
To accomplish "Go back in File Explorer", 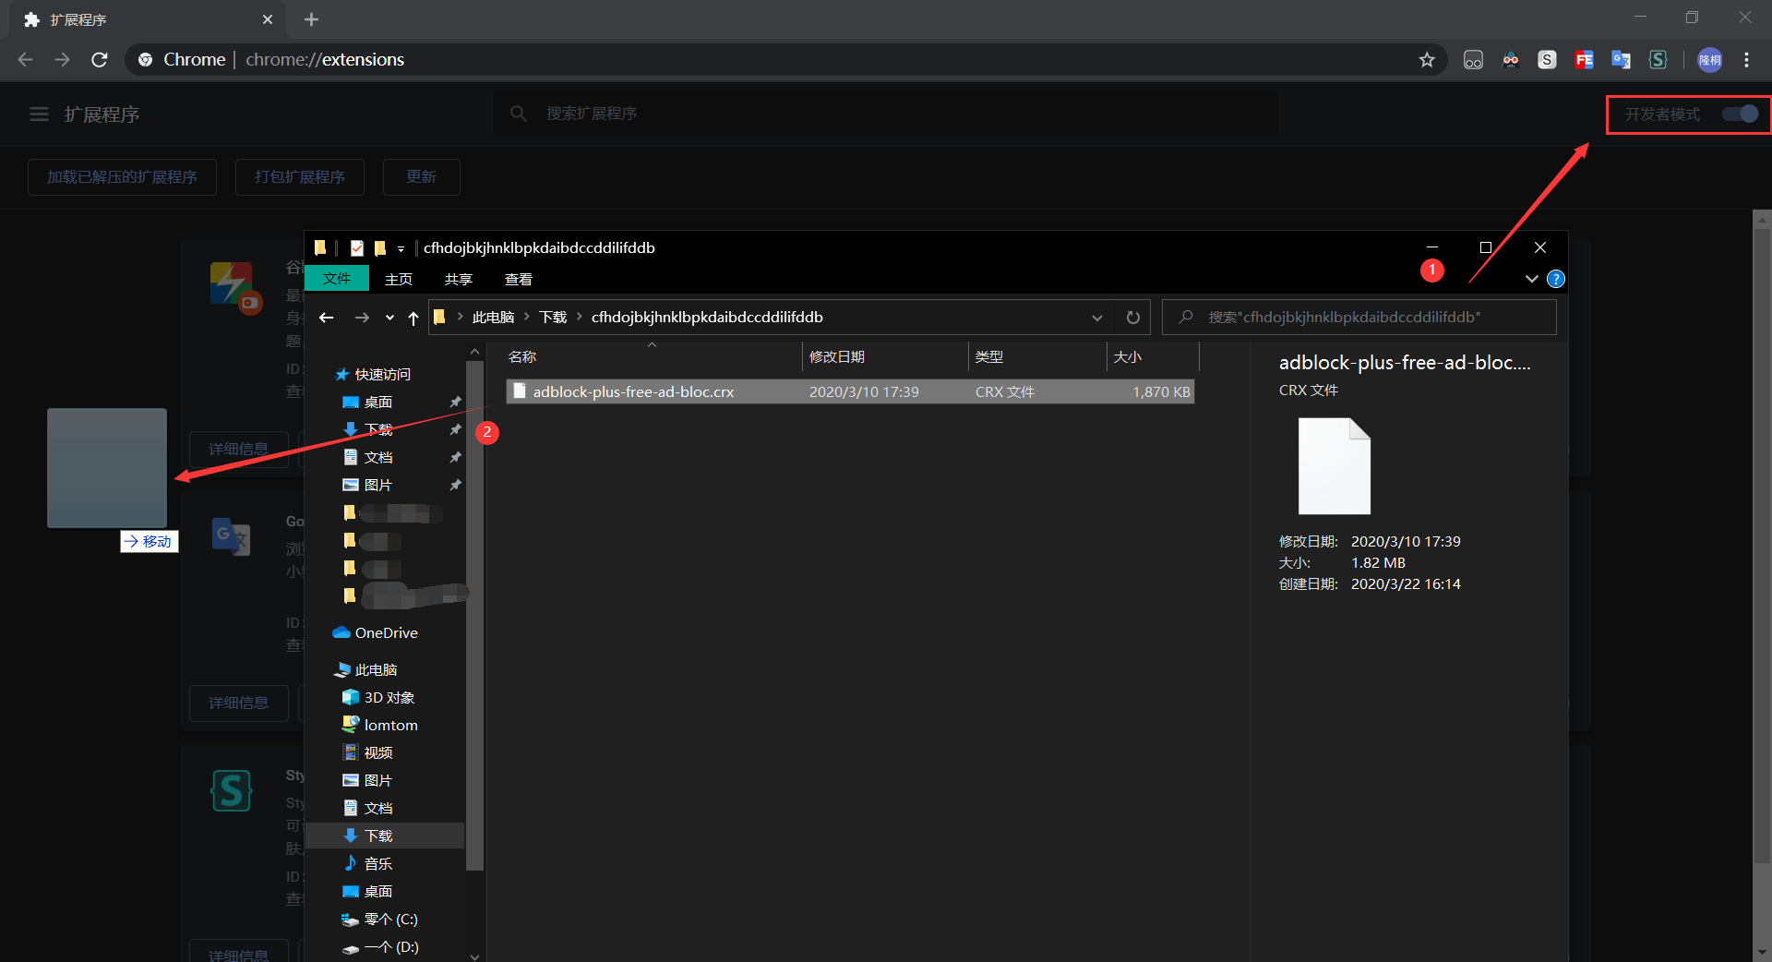I will [326, 318].
